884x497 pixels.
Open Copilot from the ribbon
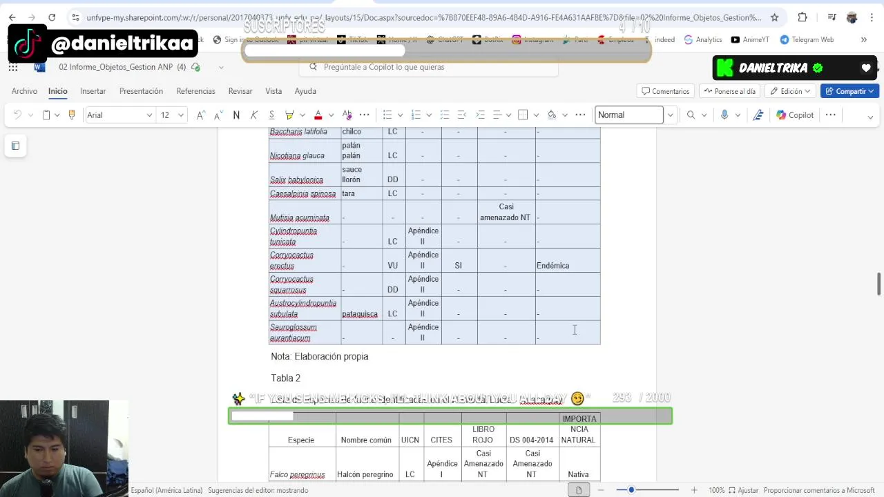pos(795,115)
